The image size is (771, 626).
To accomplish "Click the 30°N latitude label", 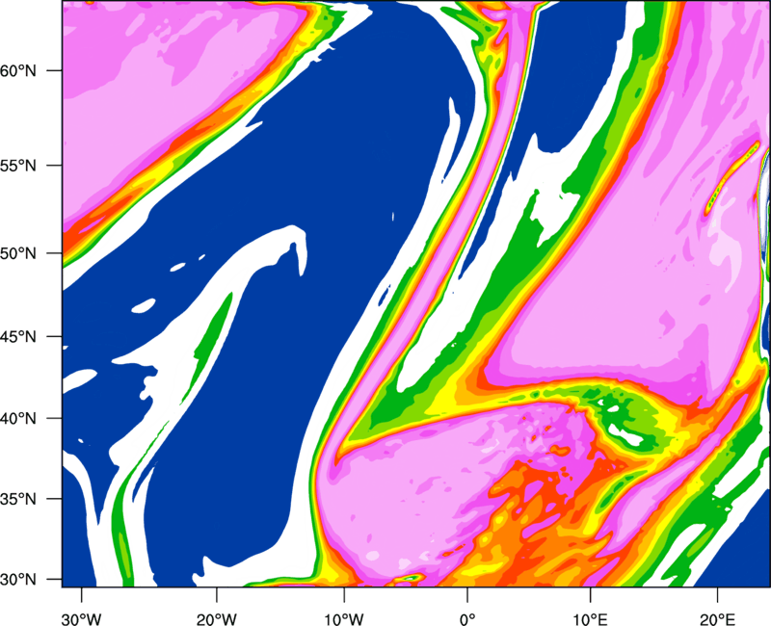I will pyautogui.click(x=18, y=580).
